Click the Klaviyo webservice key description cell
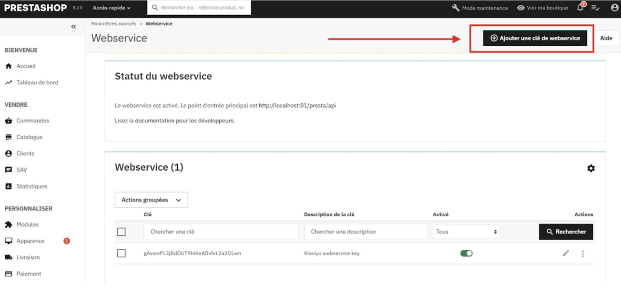The image size is (621, 293). point(332,253)
